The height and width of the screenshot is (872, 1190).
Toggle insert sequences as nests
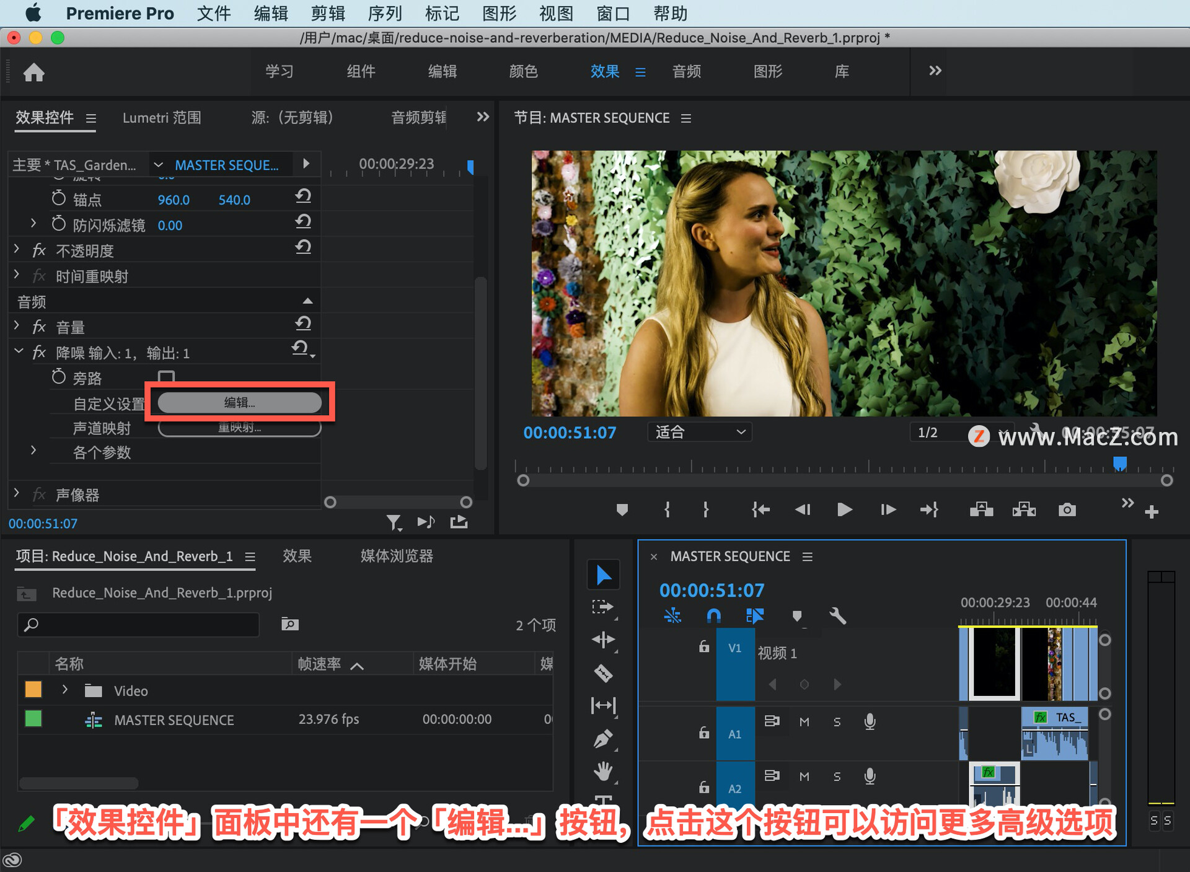click(x=672, y=615)
